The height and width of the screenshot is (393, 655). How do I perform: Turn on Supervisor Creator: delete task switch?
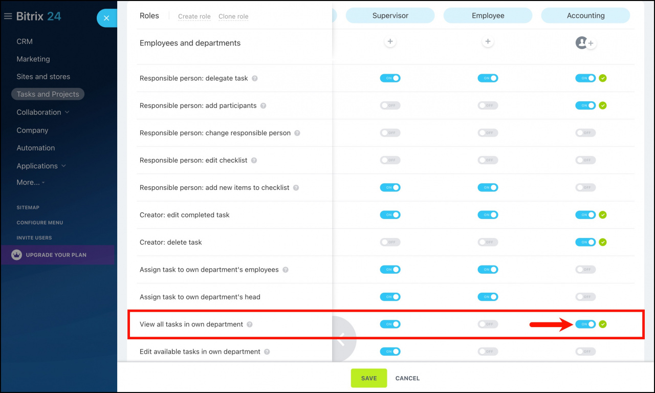[390, 242]
